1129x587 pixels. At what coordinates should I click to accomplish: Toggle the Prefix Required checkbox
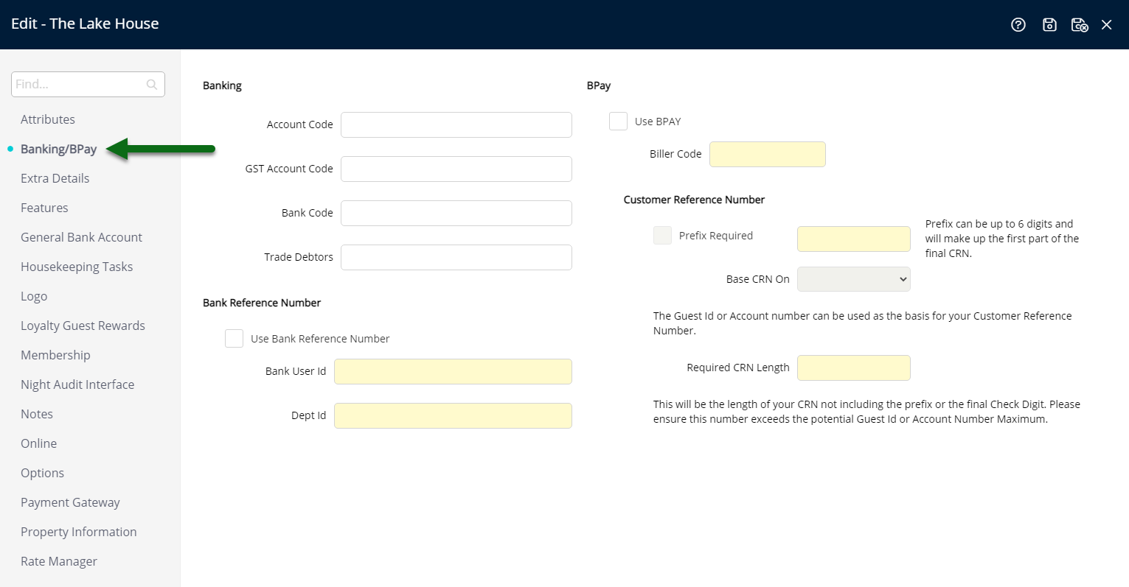662,235
